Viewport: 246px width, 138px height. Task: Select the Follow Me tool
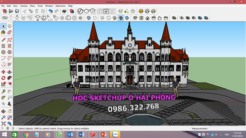(x=9, y=78)
